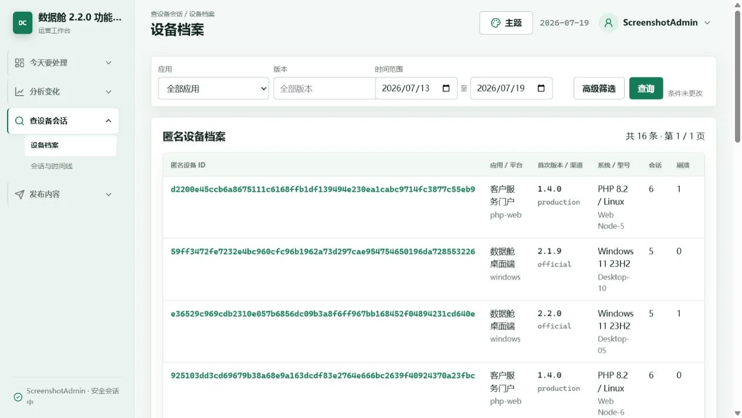Click the secure session checkmark icon

(x=18, y=397)
